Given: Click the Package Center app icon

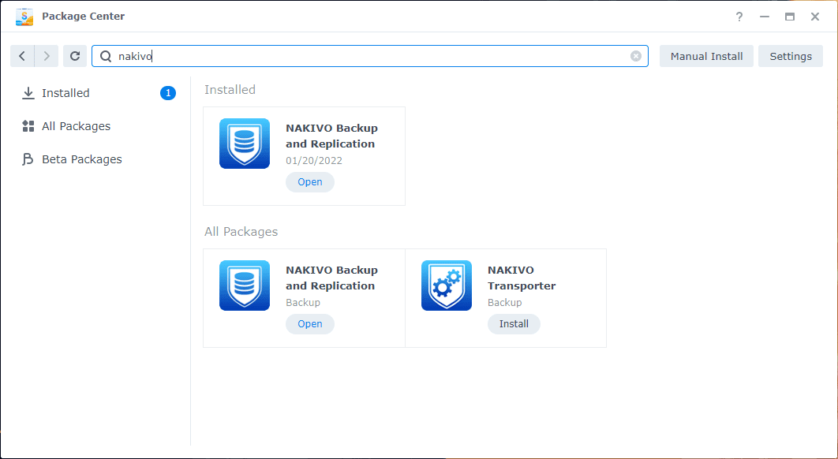Looking at the screenshot, I should tap(24, 17).
